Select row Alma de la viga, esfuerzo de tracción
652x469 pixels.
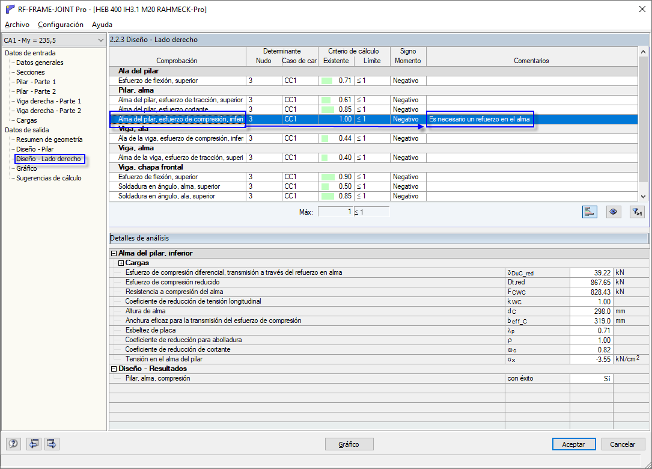click(373, 158)
